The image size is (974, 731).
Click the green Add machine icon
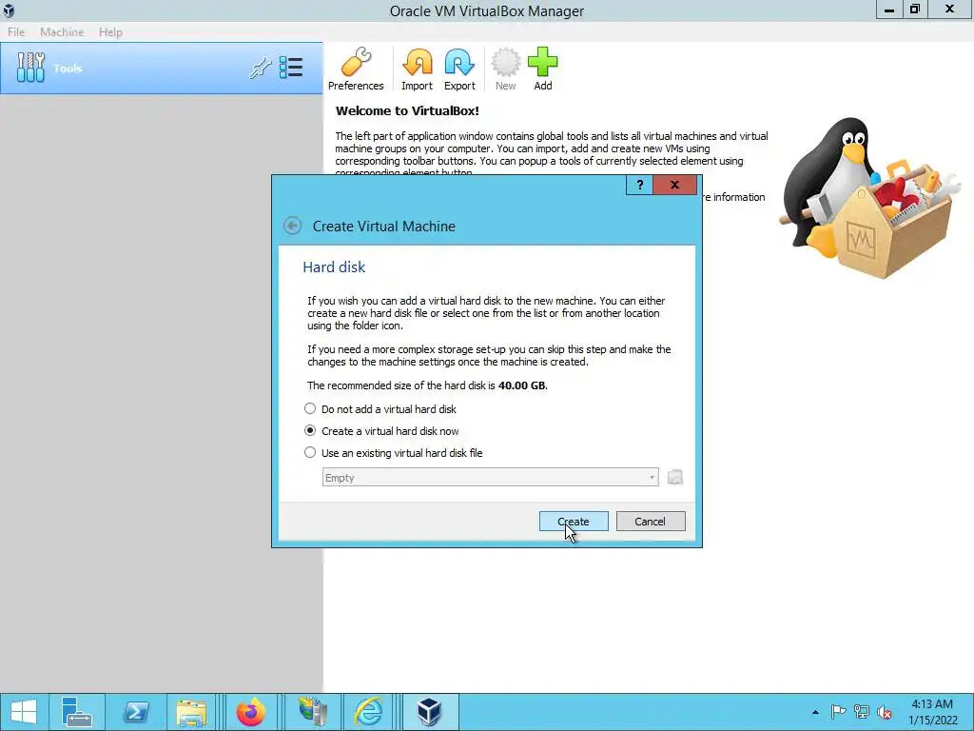(543, 69)
